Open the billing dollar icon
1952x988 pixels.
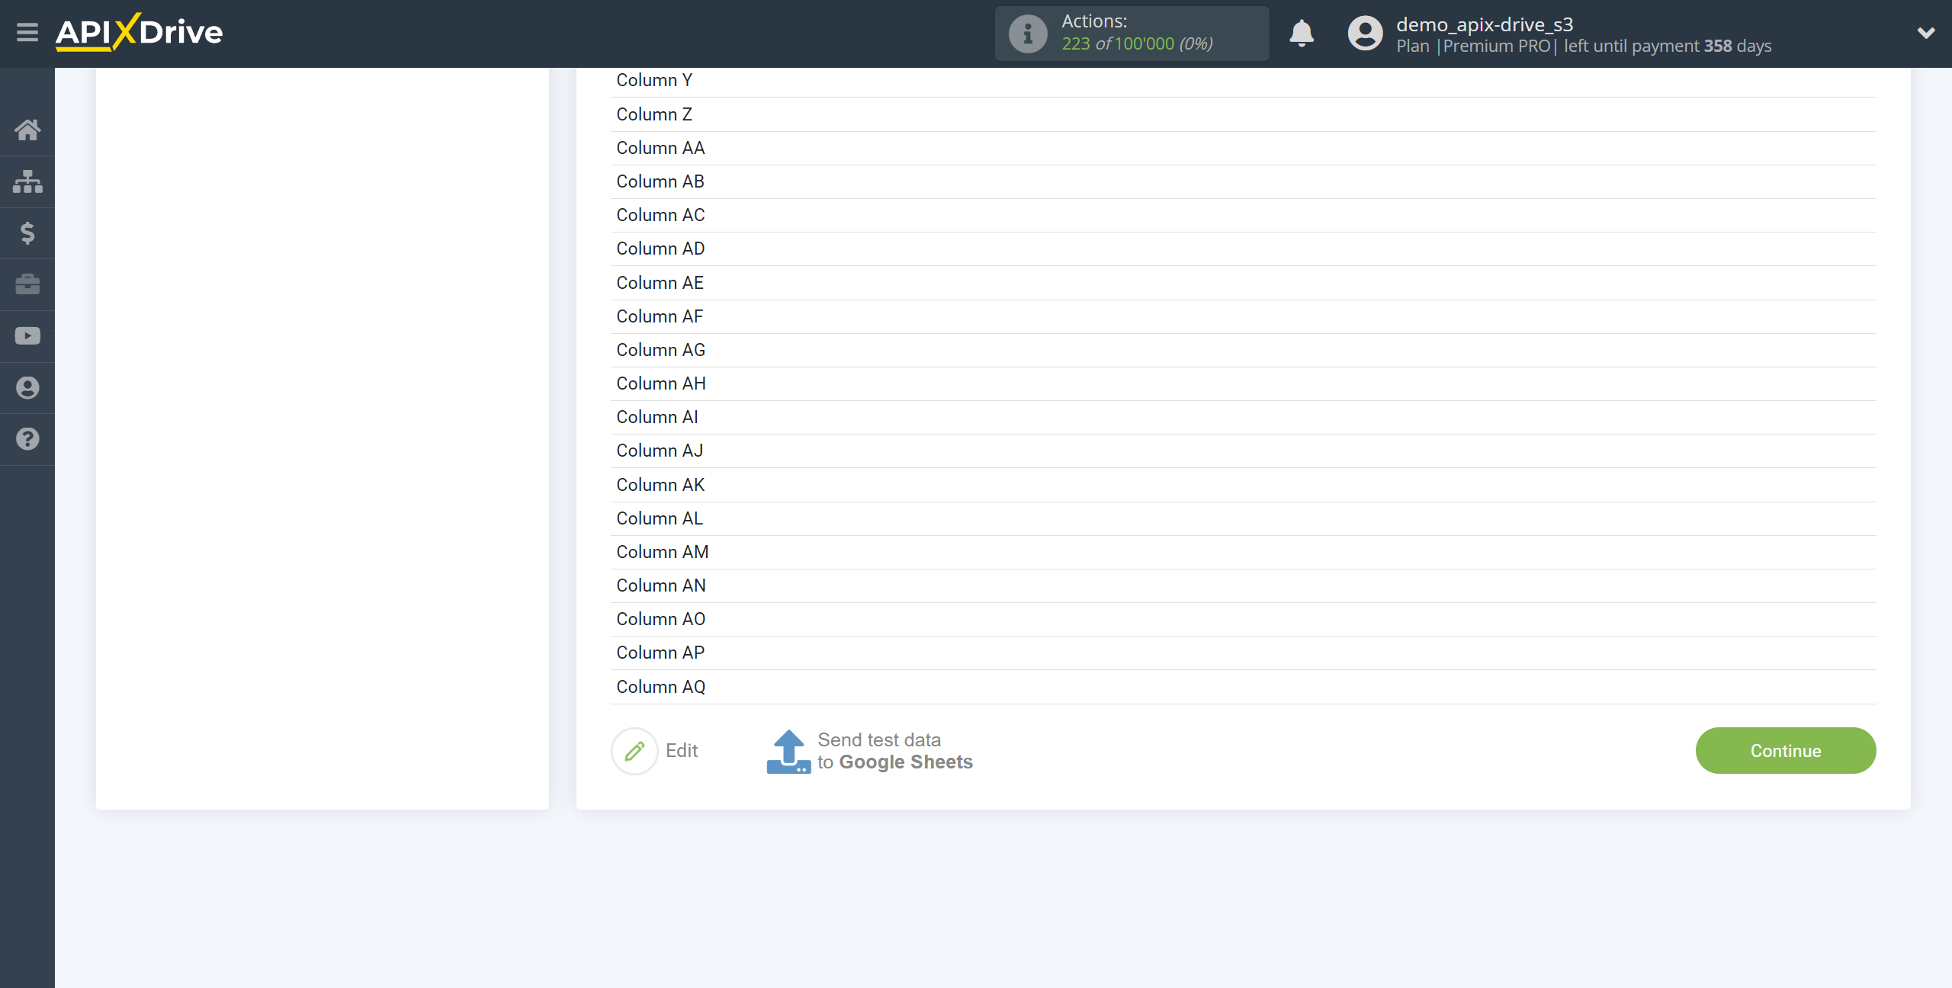pyautogui.click(x=27, y=233)
